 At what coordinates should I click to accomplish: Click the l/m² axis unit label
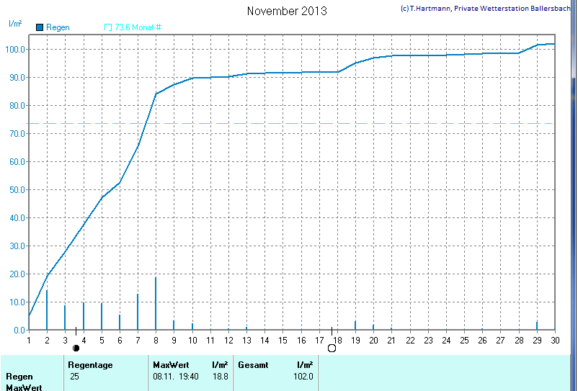(x=15, y=24)
